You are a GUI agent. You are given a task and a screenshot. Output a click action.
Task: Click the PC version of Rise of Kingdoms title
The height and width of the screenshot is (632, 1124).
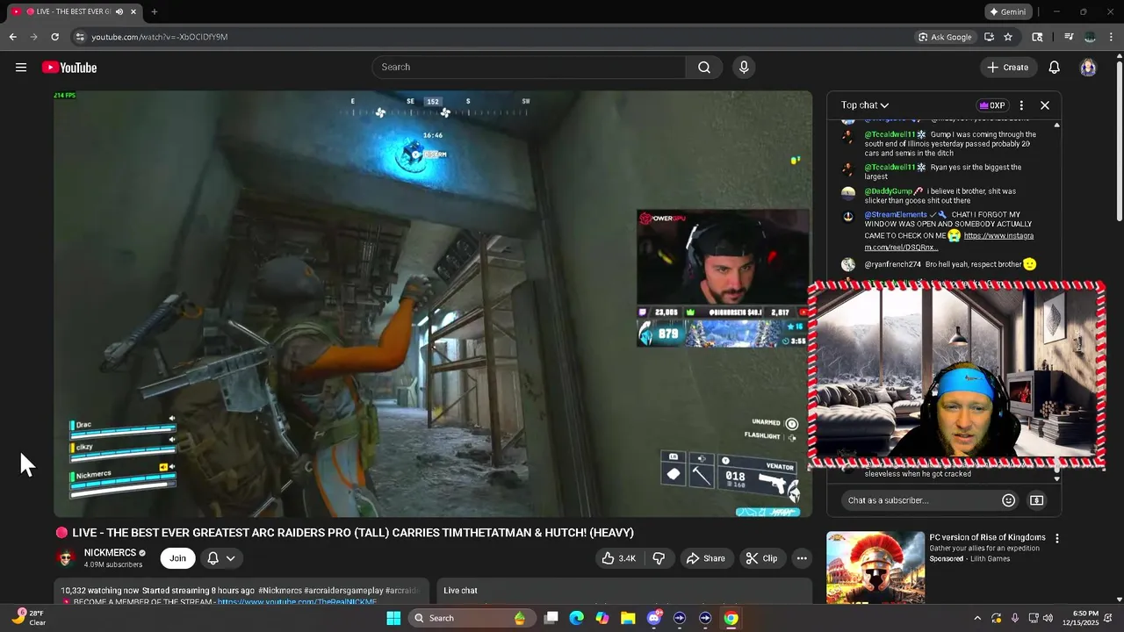pyautogui.click(x=987, y=537)
